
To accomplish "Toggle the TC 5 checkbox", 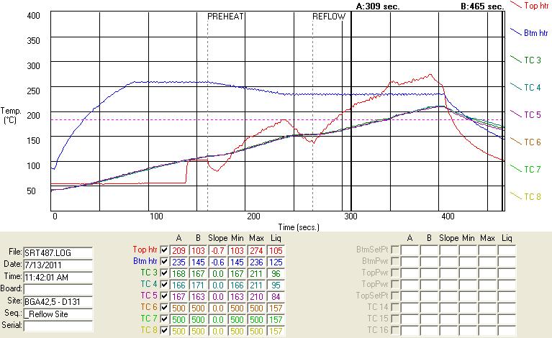I will point(164,296).
